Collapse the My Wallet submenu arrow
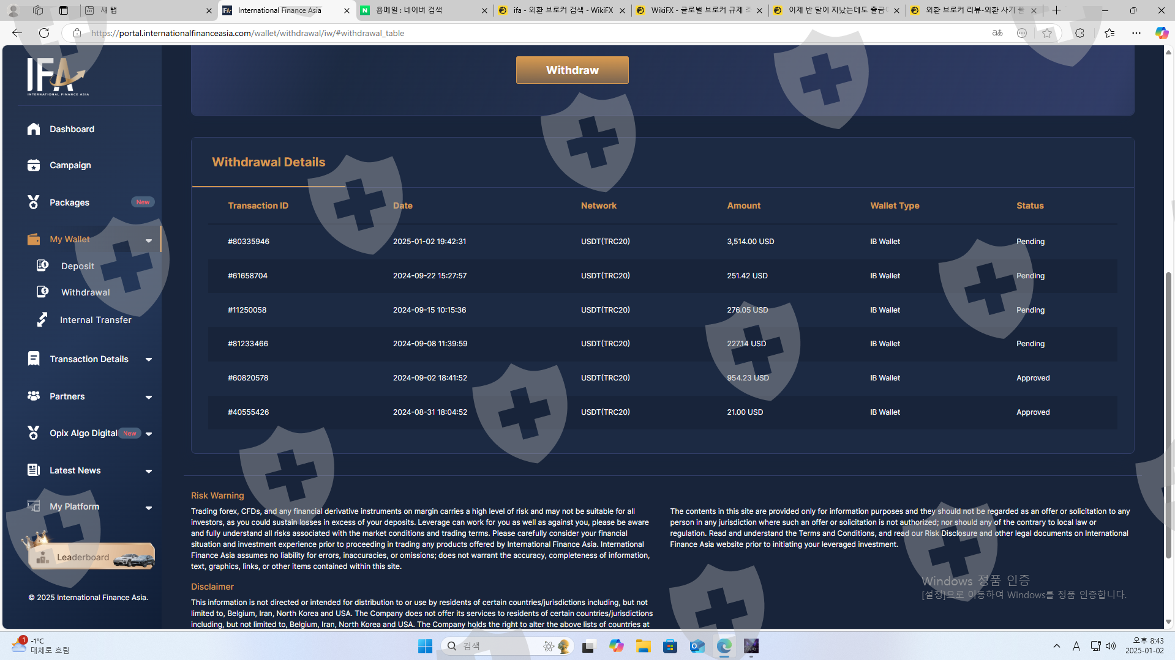 [149, 240]
